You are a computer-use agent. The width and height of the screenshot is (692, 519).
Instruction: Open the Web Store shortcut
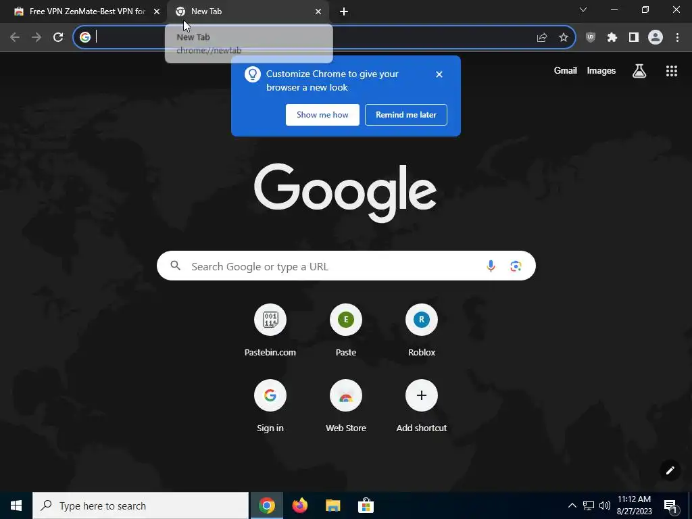pos(346,406)
